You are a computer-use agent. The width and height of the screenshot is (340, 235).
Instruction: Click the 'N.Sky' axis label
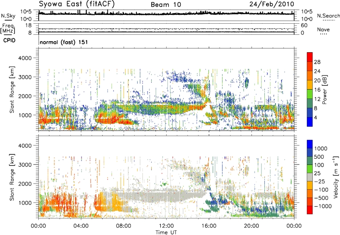tap(8, 16)
